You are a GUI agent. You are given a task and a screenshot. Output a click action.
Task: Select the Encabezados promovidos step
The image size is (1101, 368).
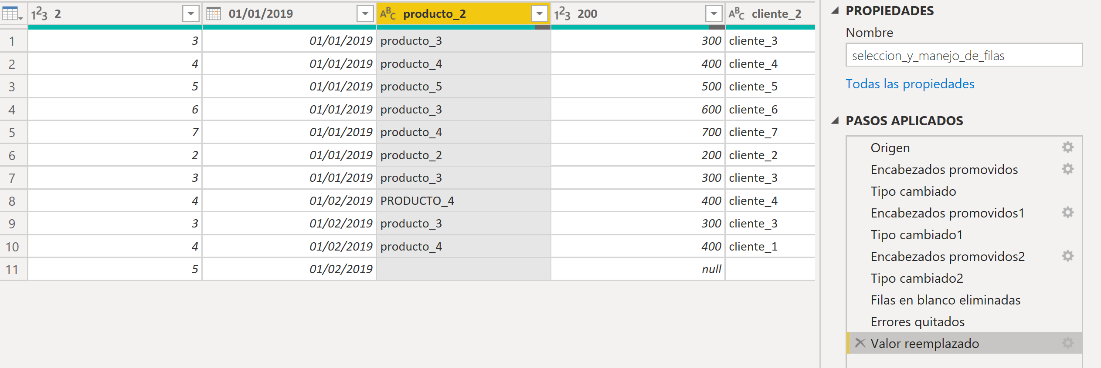(x=964, y=169)
